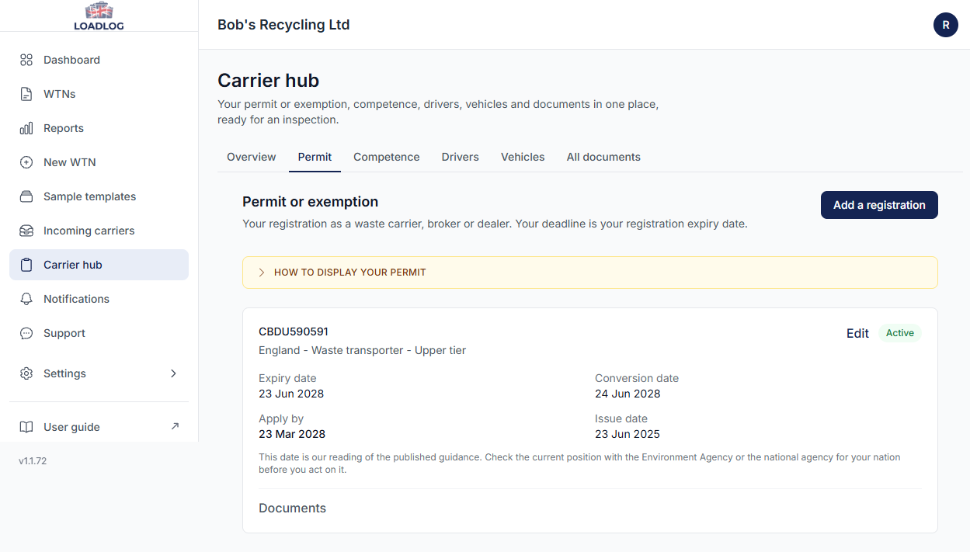The height and width of the screenshot is (552, 970).
Task: Open Reports from the sidebar
Action: (x=99, y=128)
